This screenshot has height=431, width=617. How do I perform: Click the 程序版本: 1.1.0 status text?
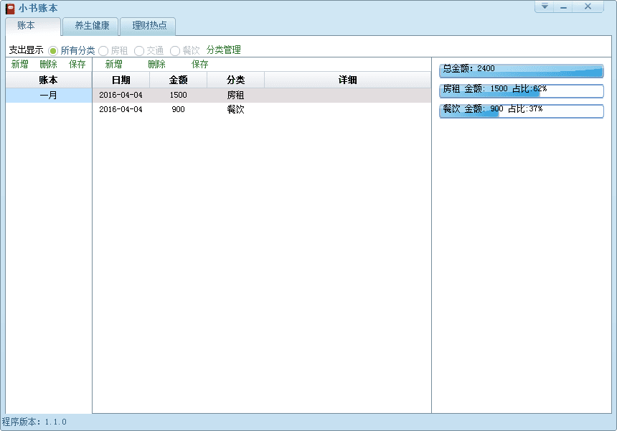pyautogui.click(x=34, y=422)
